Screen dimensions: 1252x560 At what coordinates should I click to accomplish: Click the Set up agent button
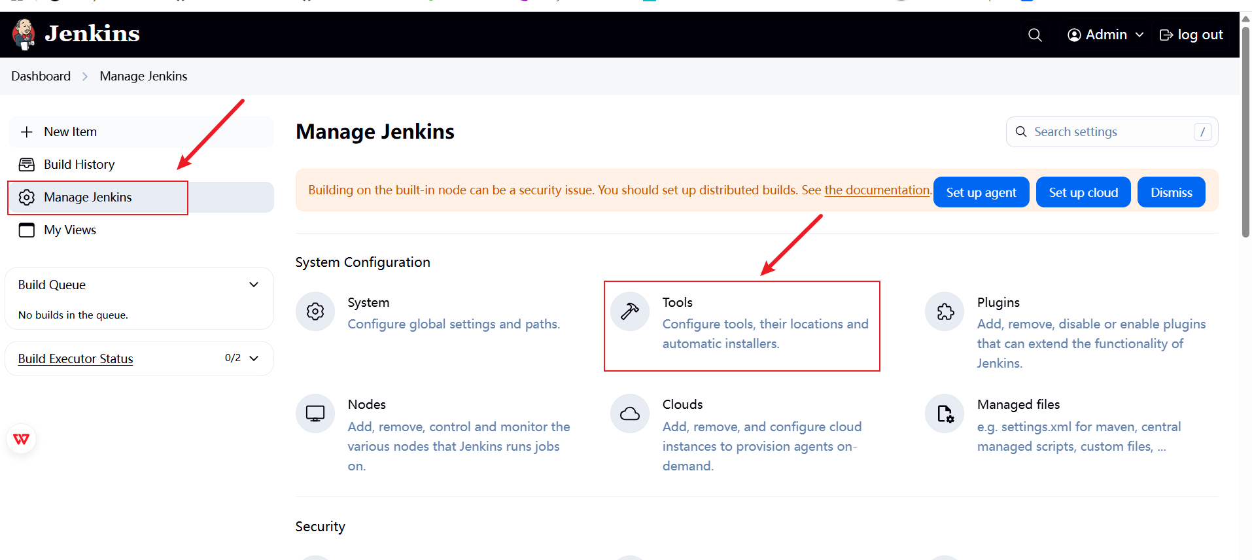pyautogui.click(x=981, y=192)
